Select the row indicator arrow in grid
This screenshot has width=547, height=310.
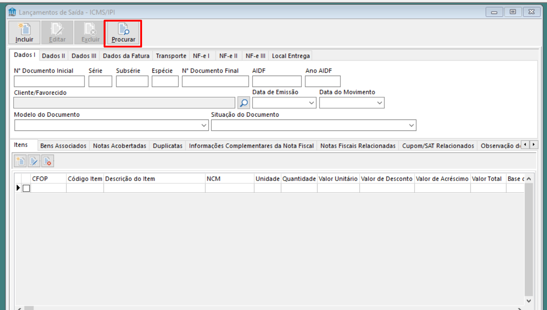[18, 188]
